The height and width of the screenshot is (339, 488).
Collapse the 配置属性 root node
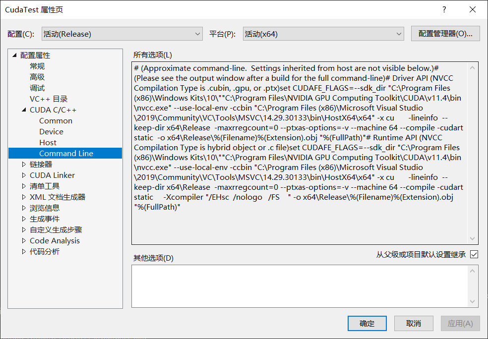pyautogui.click(x=14, y=56)
